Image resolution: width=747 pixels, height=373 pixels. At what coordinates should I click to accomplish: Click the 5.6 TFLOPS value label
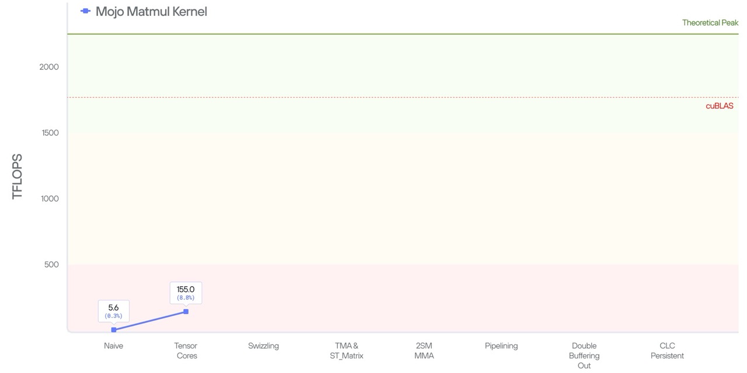[x=113, y=308]
